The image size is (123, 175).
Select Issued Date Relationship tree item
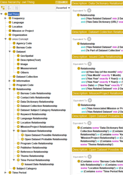39,164
